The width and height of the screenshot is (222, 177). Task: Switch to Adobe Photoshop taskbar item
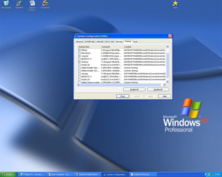click(143, 175)
